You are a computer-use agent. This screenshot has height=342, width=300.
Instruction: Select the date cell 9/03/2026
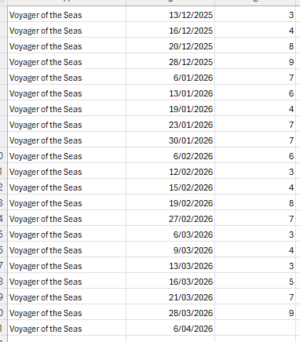pyautogui.click(x=170, y=249)
